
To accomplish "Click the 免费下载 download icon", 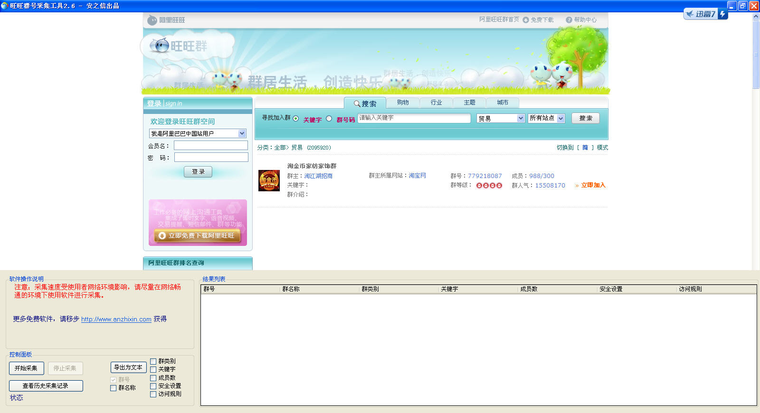I will pyautogui.click(x=526, y=20).
